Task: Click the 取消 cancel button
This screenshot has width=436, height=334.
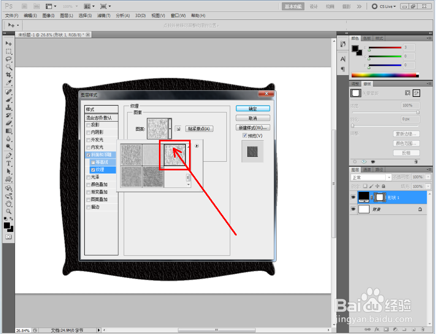Action: point(253,118)
